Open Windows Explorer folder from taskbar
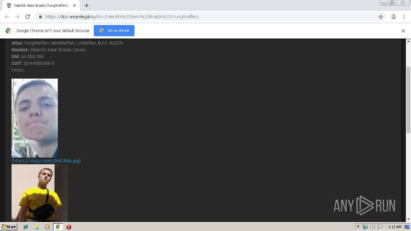Screen dimensions: 411x231 pyautogui.click(x=36, y=227)
